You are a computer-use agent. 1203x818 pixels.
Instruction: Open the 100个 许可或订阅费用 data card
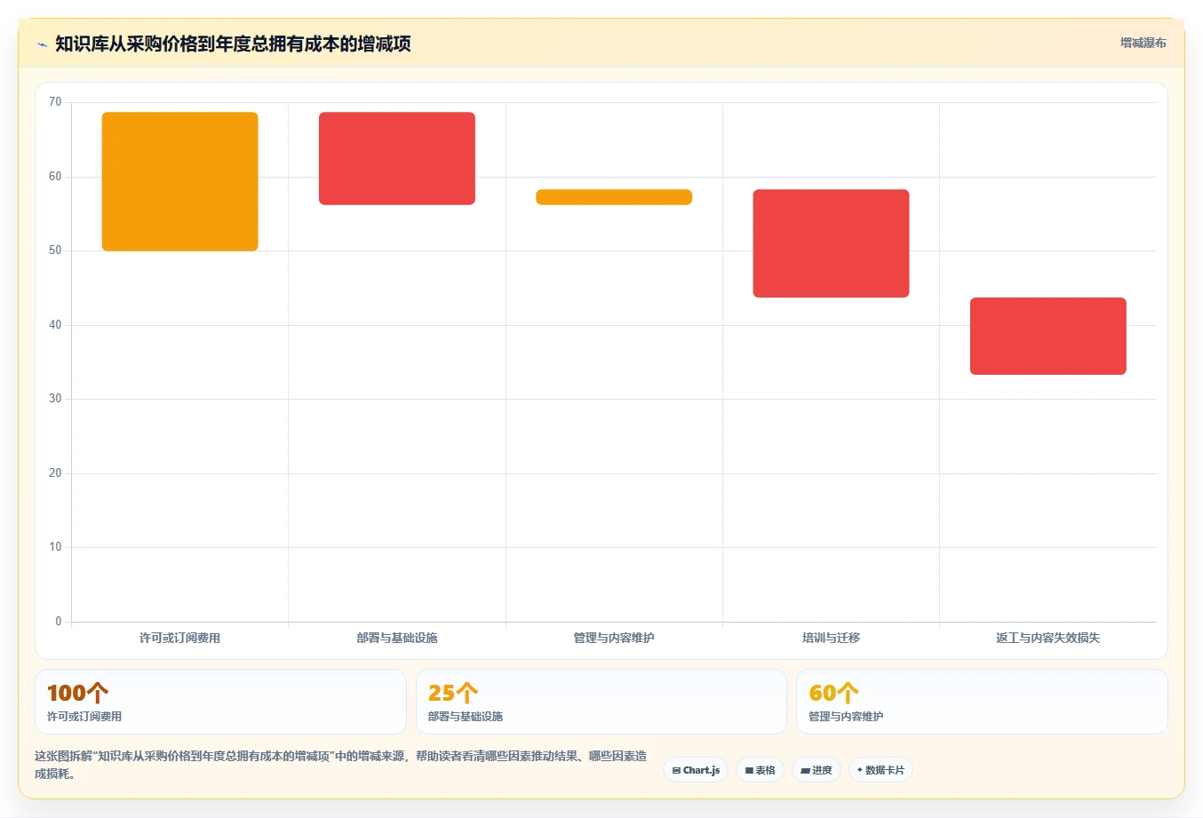point(220,702)
